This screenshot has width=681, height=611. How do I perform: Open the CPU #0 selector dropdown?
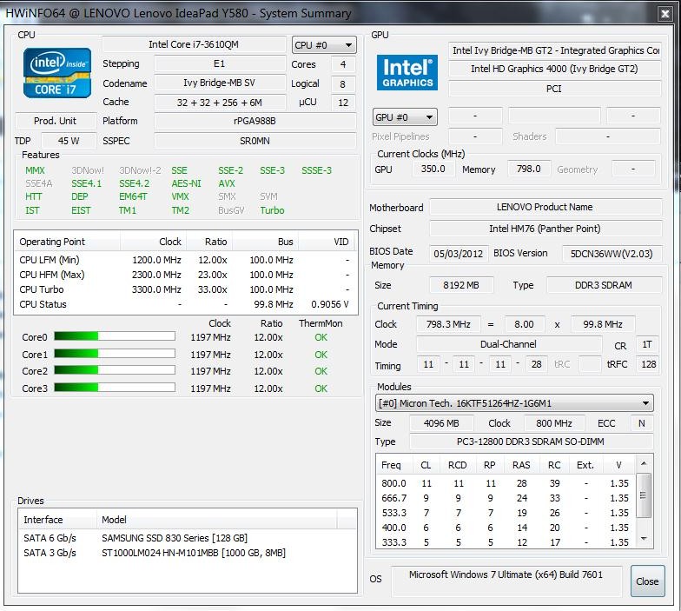(x=324, y=45)
